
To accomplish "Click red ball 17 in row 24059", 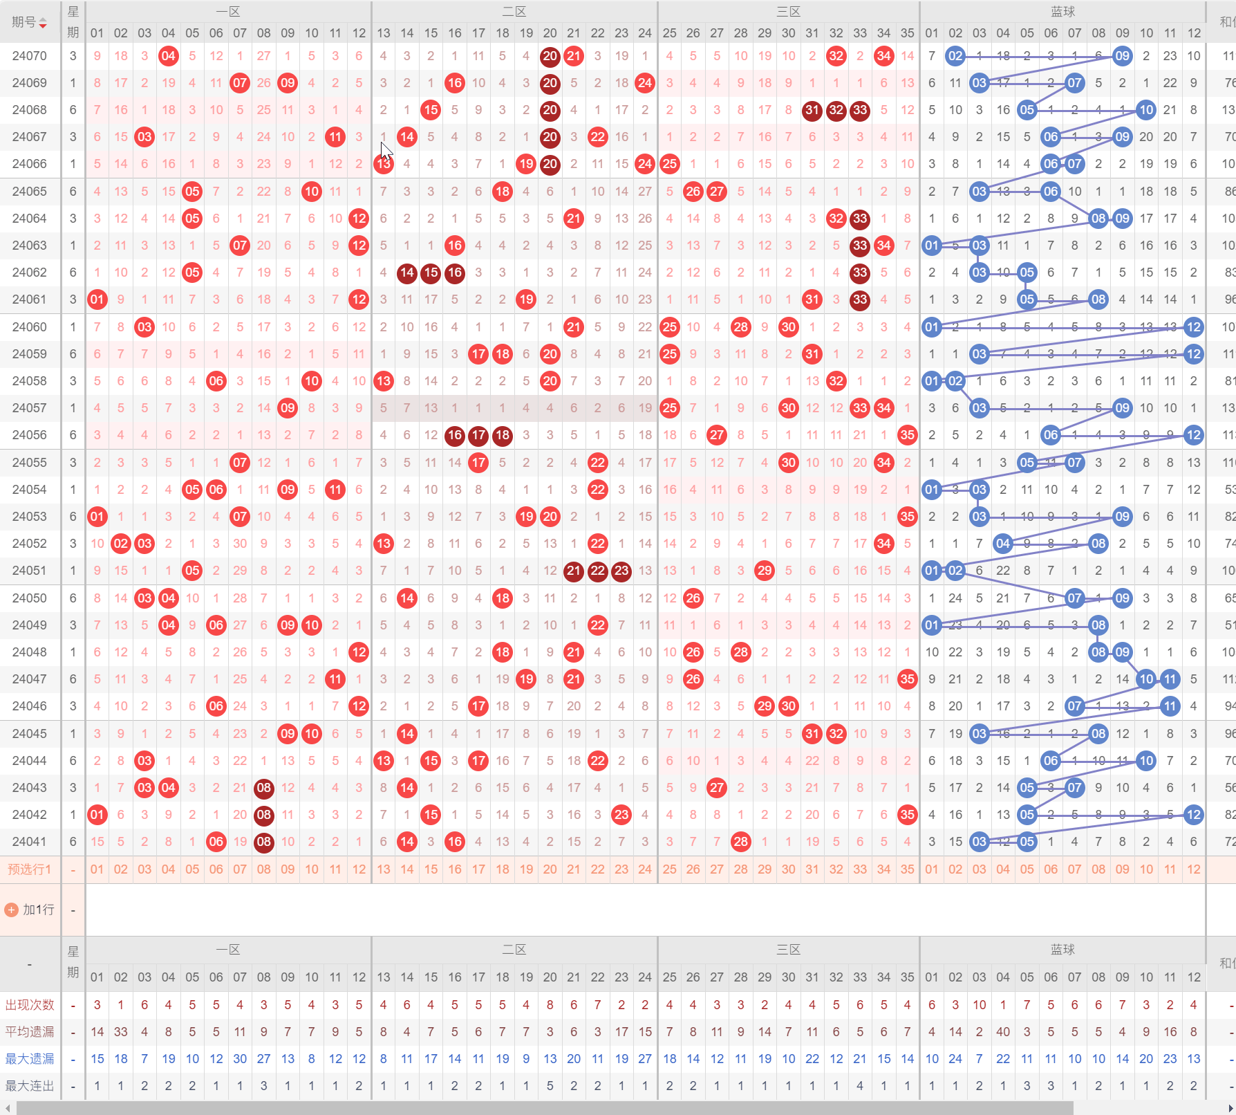I will 478,354.
